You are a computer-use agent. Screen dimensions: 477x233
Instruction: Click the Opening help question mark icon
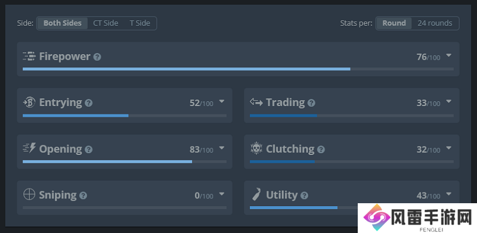pos(88,150)
